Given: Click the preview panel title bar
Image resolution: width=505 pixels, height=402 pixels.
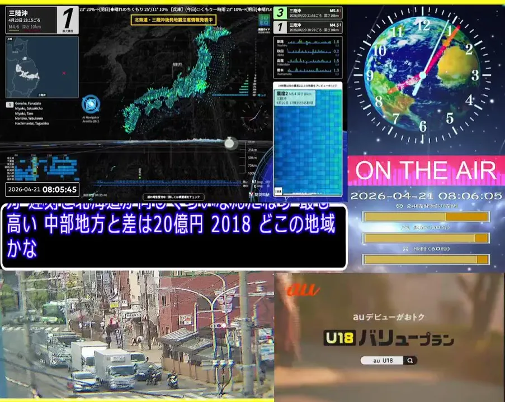Looking at the screenshot, I should click(x=308, y=86).
